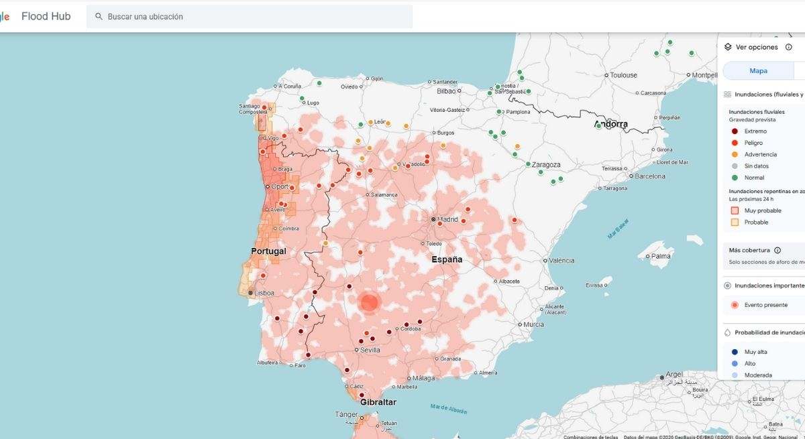Click the Advertencia orange legend dot
This screenshot has height=439, width=805.
click(x=735, y=154)
